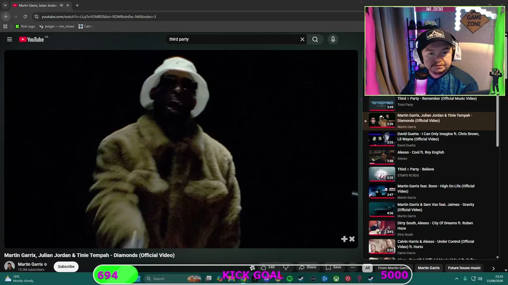The width and height of the screenshot is (508, 285).
Task: Show hidden system tray icons
Action: (456, 279)
